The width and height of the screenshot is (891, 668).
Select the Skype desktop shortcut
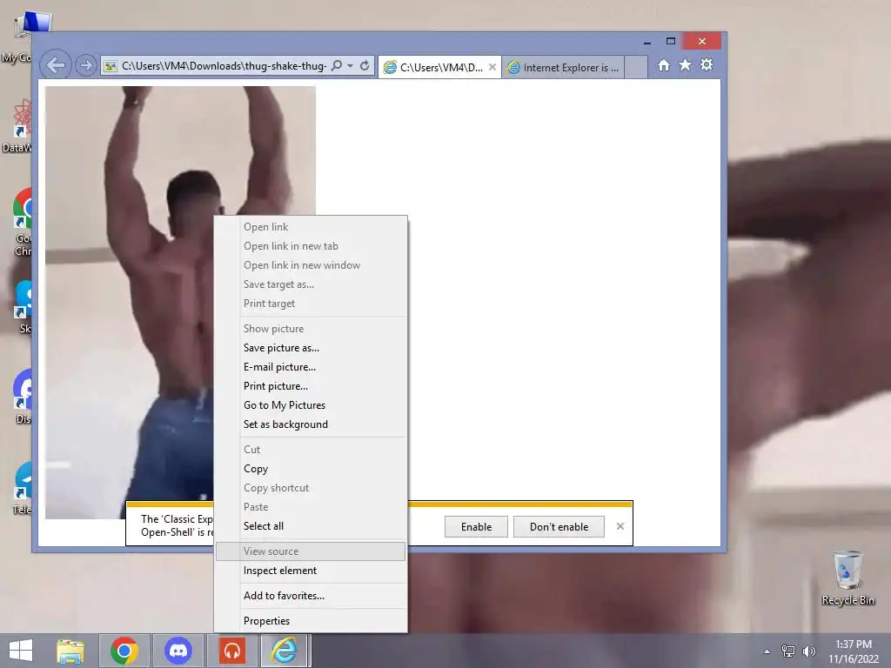point(23,307)
